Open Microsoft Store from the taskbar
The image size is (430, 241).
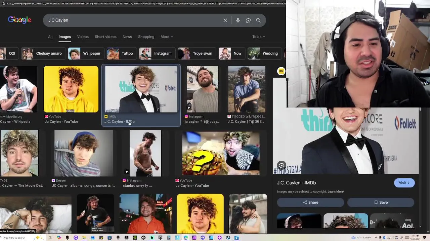(x=110, y=238)
